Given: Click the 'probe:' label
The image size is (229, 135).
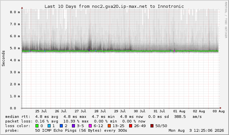Looking at the screenshot, I should pos(12,130).
